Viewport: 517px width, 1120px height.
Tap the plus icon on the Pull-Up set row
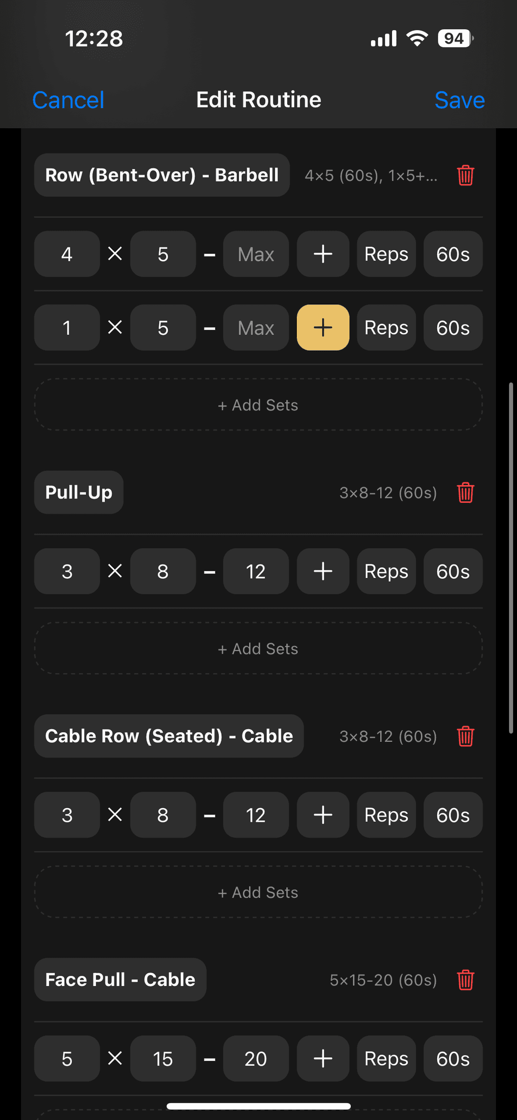click(323, 571)
